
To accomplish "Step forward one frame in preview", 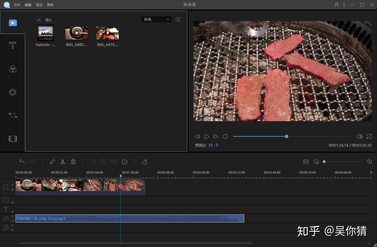I will tap(216, 136).
